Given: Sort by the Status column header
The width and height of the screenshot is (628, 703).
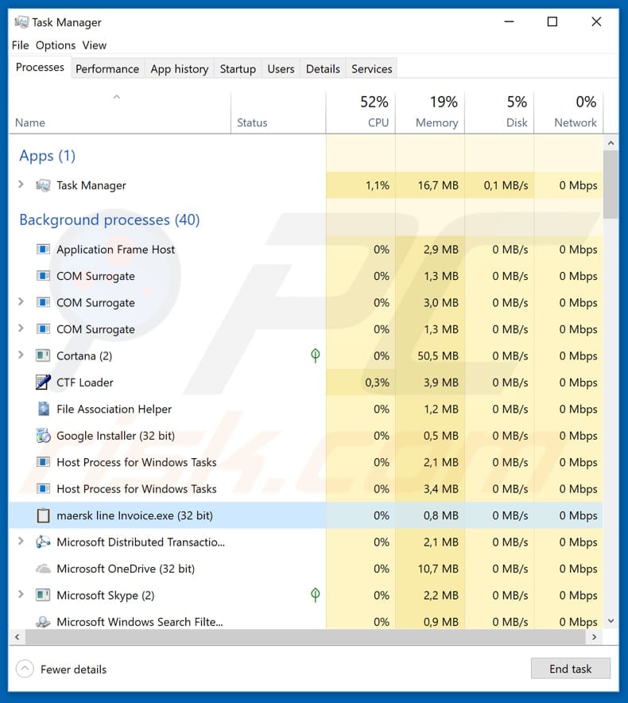Looking at the screenshot, I should [278, 113].
